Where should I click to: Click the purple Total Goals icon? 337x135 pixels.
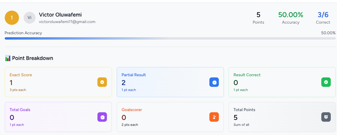pyautogui.click(x=102, y=117)
